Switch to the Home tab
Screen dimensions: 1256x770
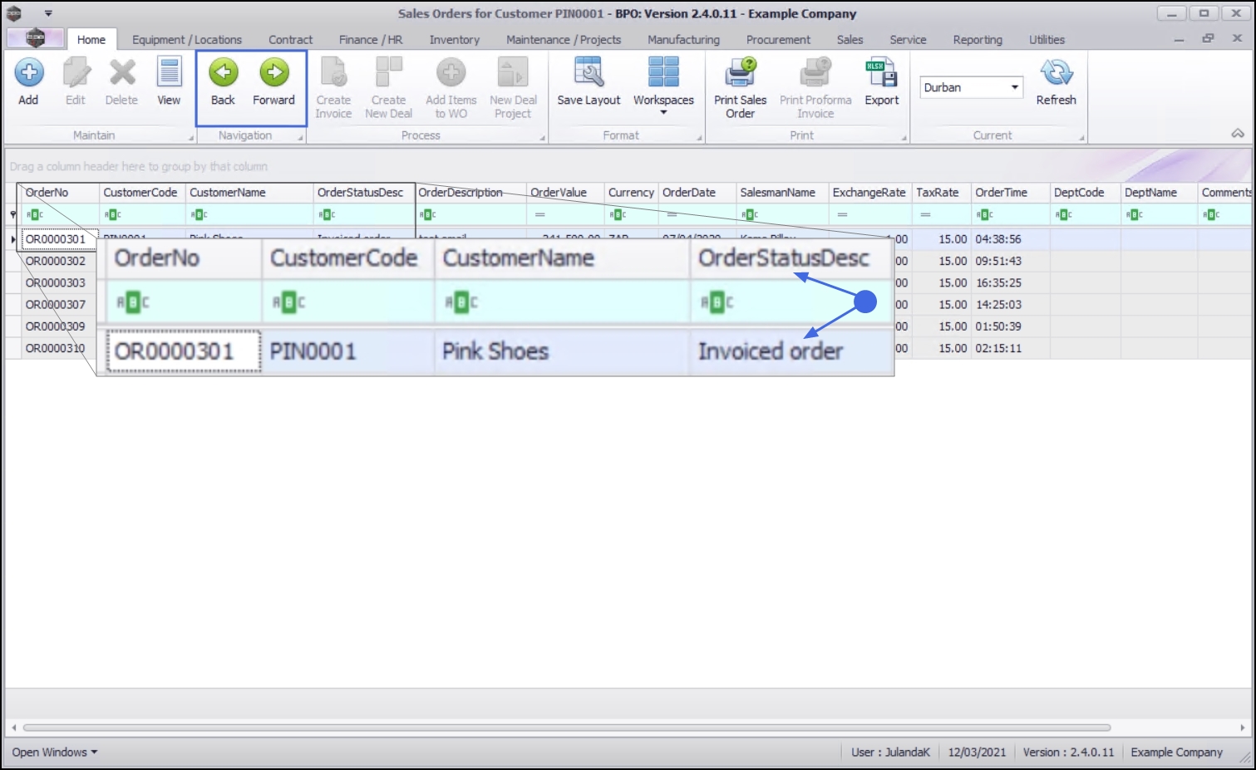click(x=91, y=40)
